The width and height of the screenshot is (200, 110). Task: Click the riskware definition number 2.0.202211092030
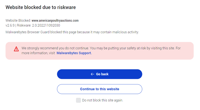click(x=46, y=26)
